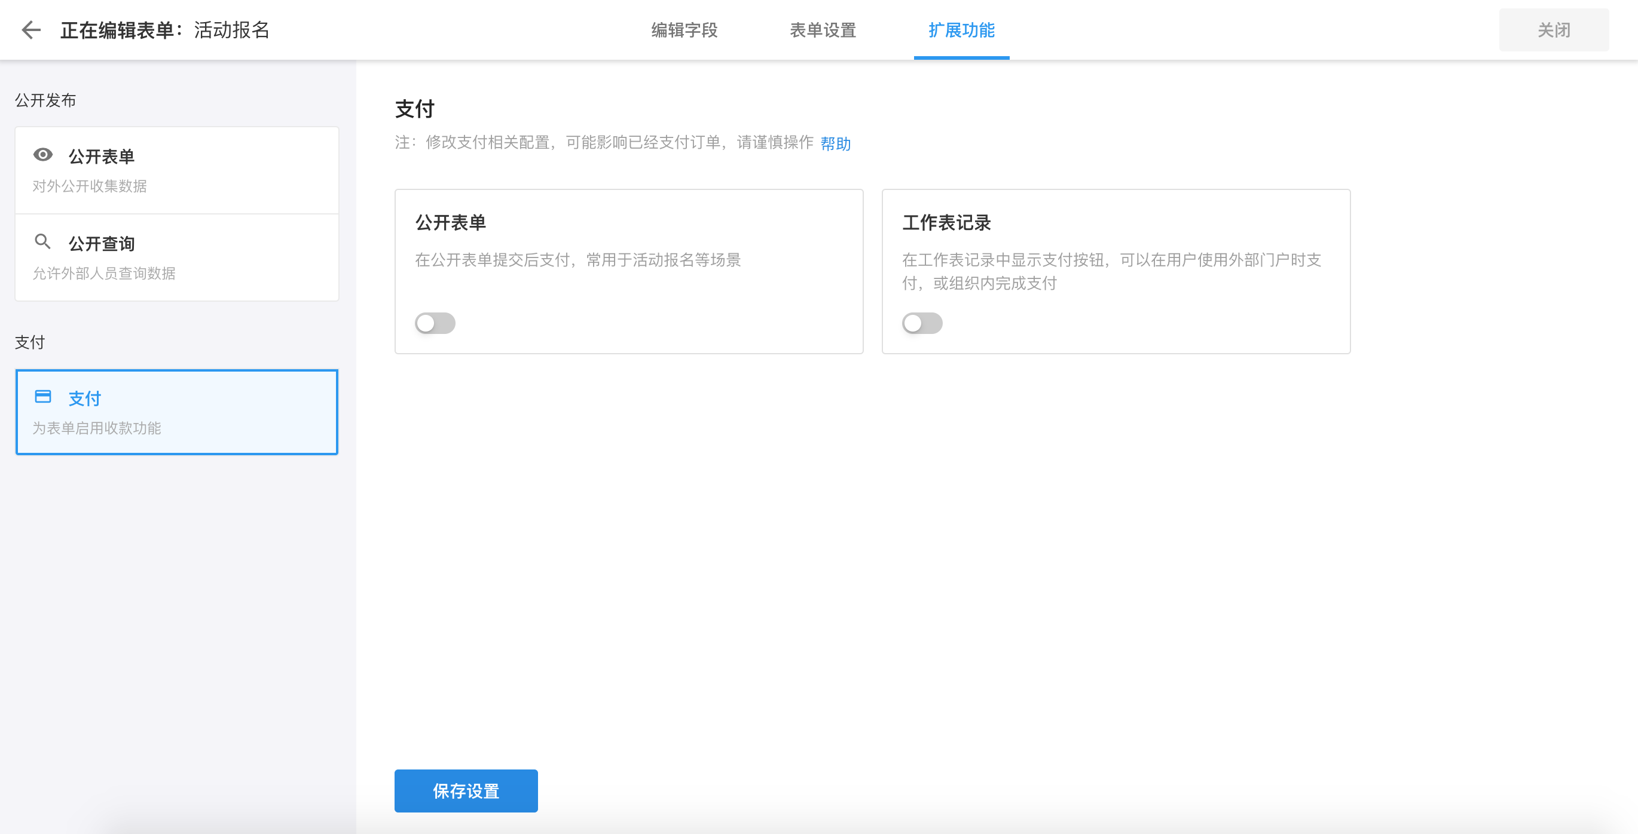Click the 工作表记录 card description text

[x=1111, y=271]
